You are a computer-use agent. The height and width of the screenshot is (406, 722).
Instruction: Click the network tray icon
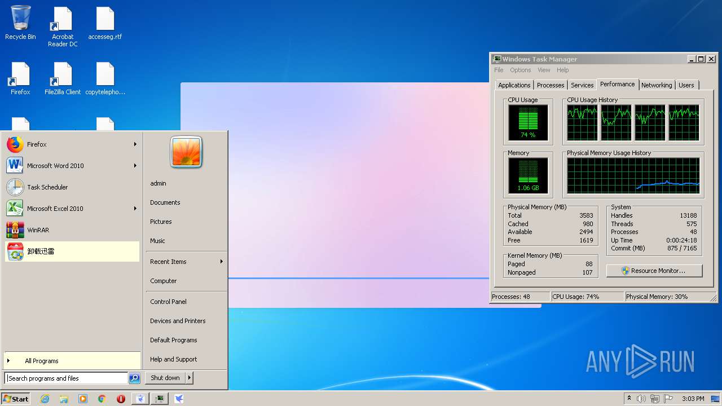pyautogui.click(x=655, y=399)
